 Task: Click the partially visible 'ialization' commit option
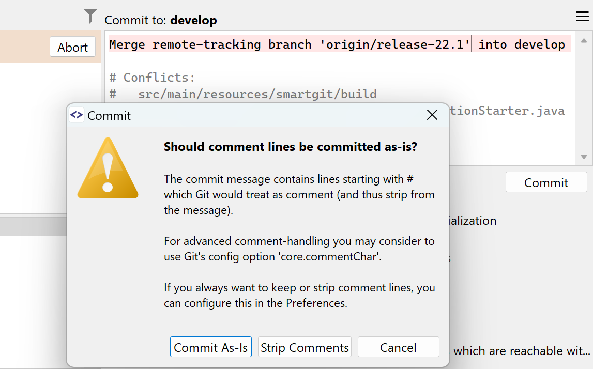click(x=472, y=221)
